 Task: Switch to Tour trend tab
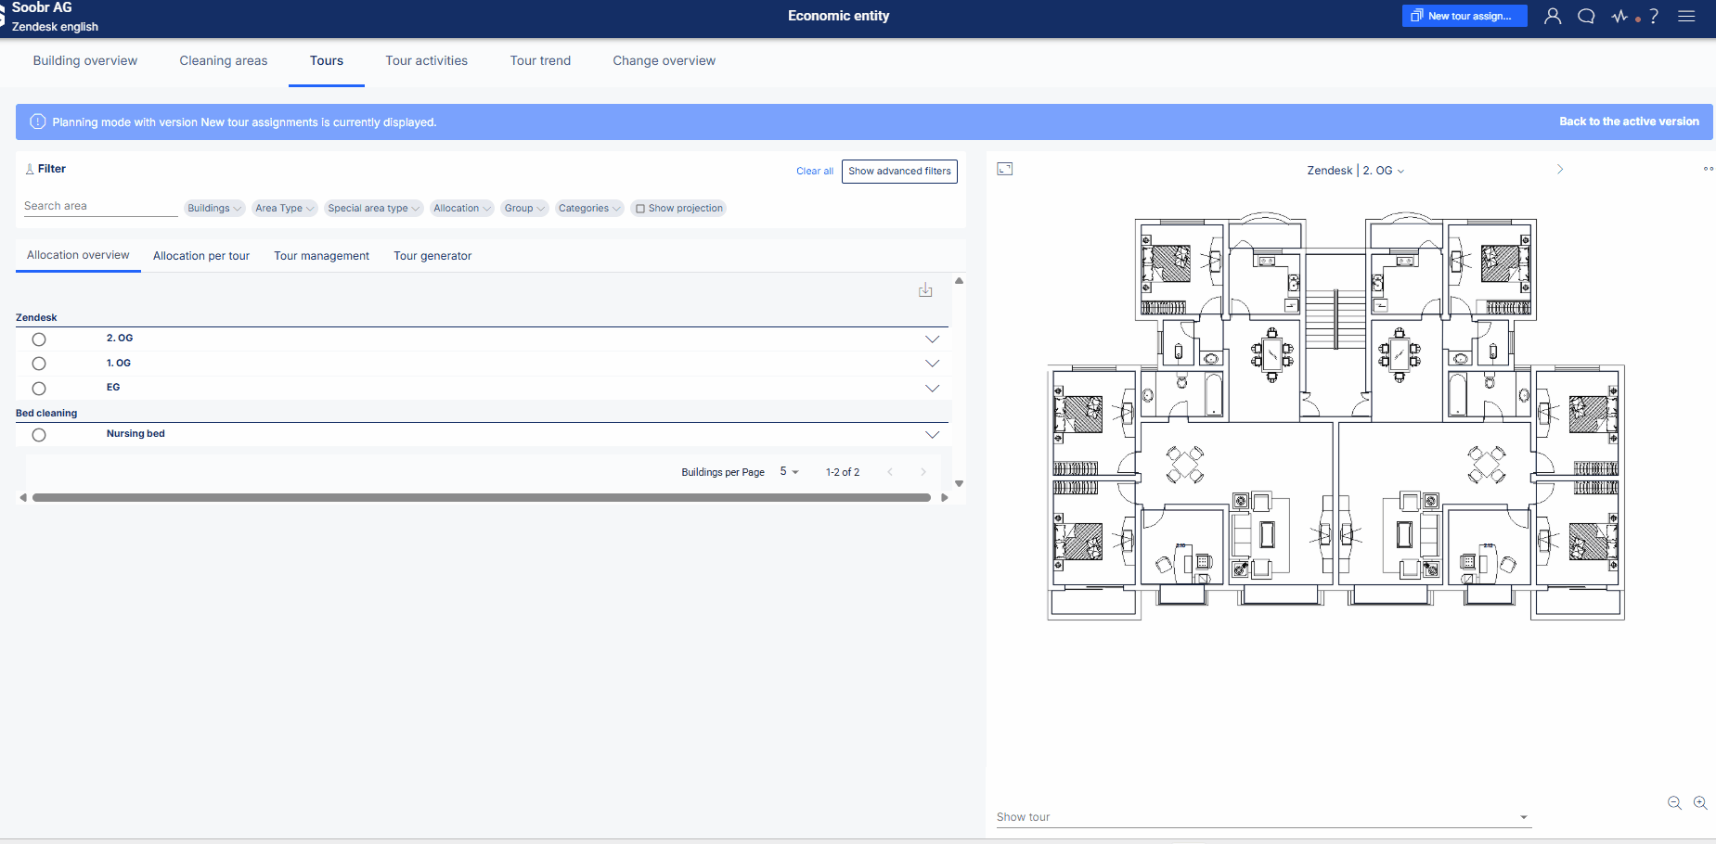(540, 61)
